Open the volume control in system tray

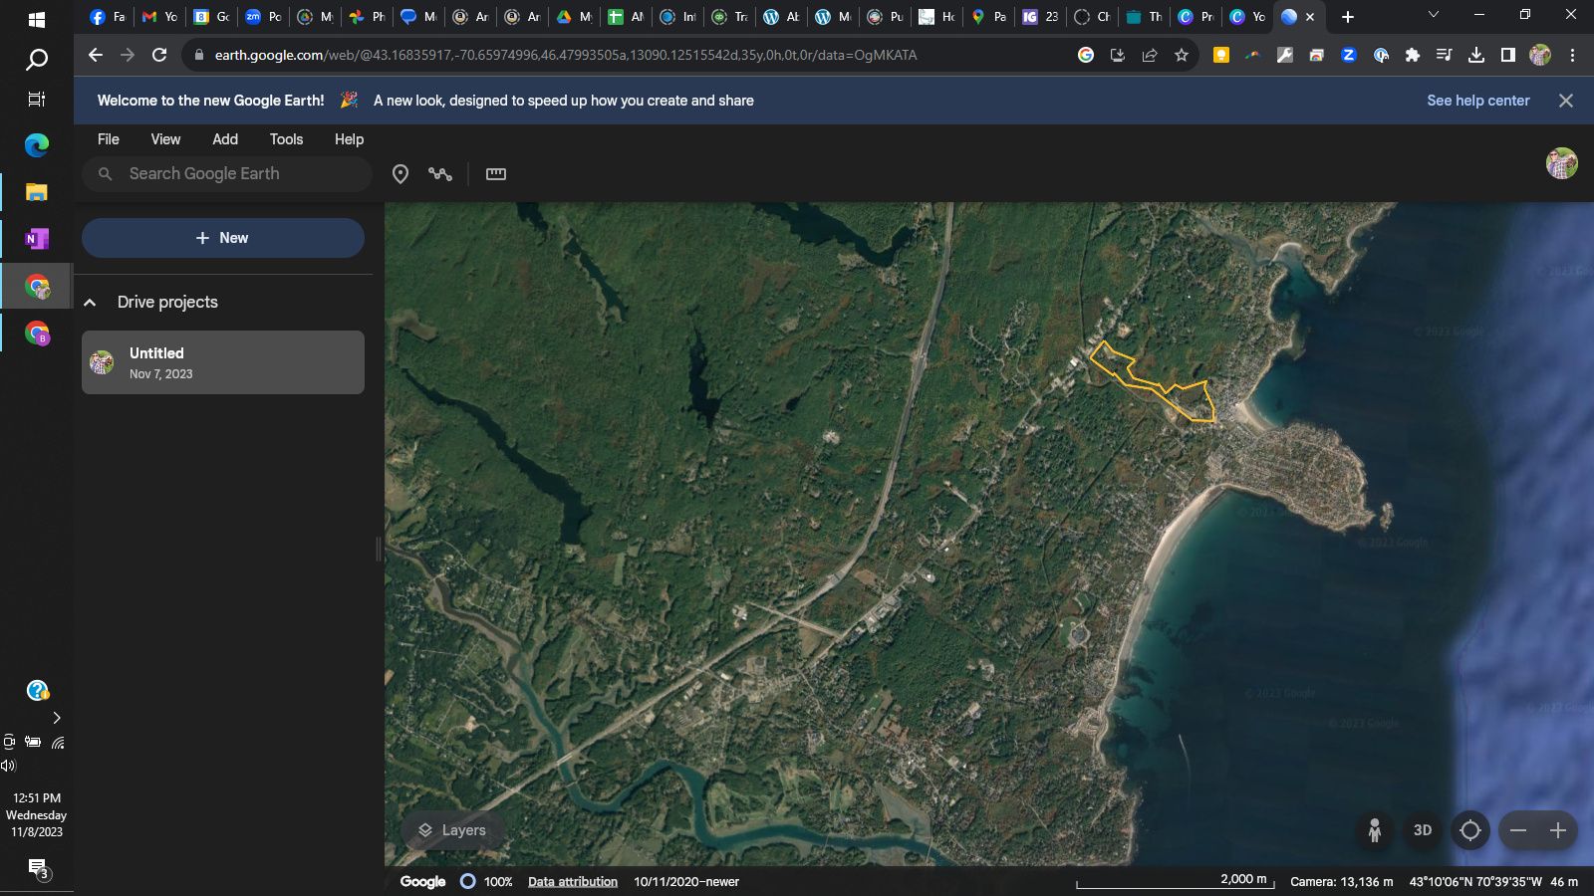9,766
